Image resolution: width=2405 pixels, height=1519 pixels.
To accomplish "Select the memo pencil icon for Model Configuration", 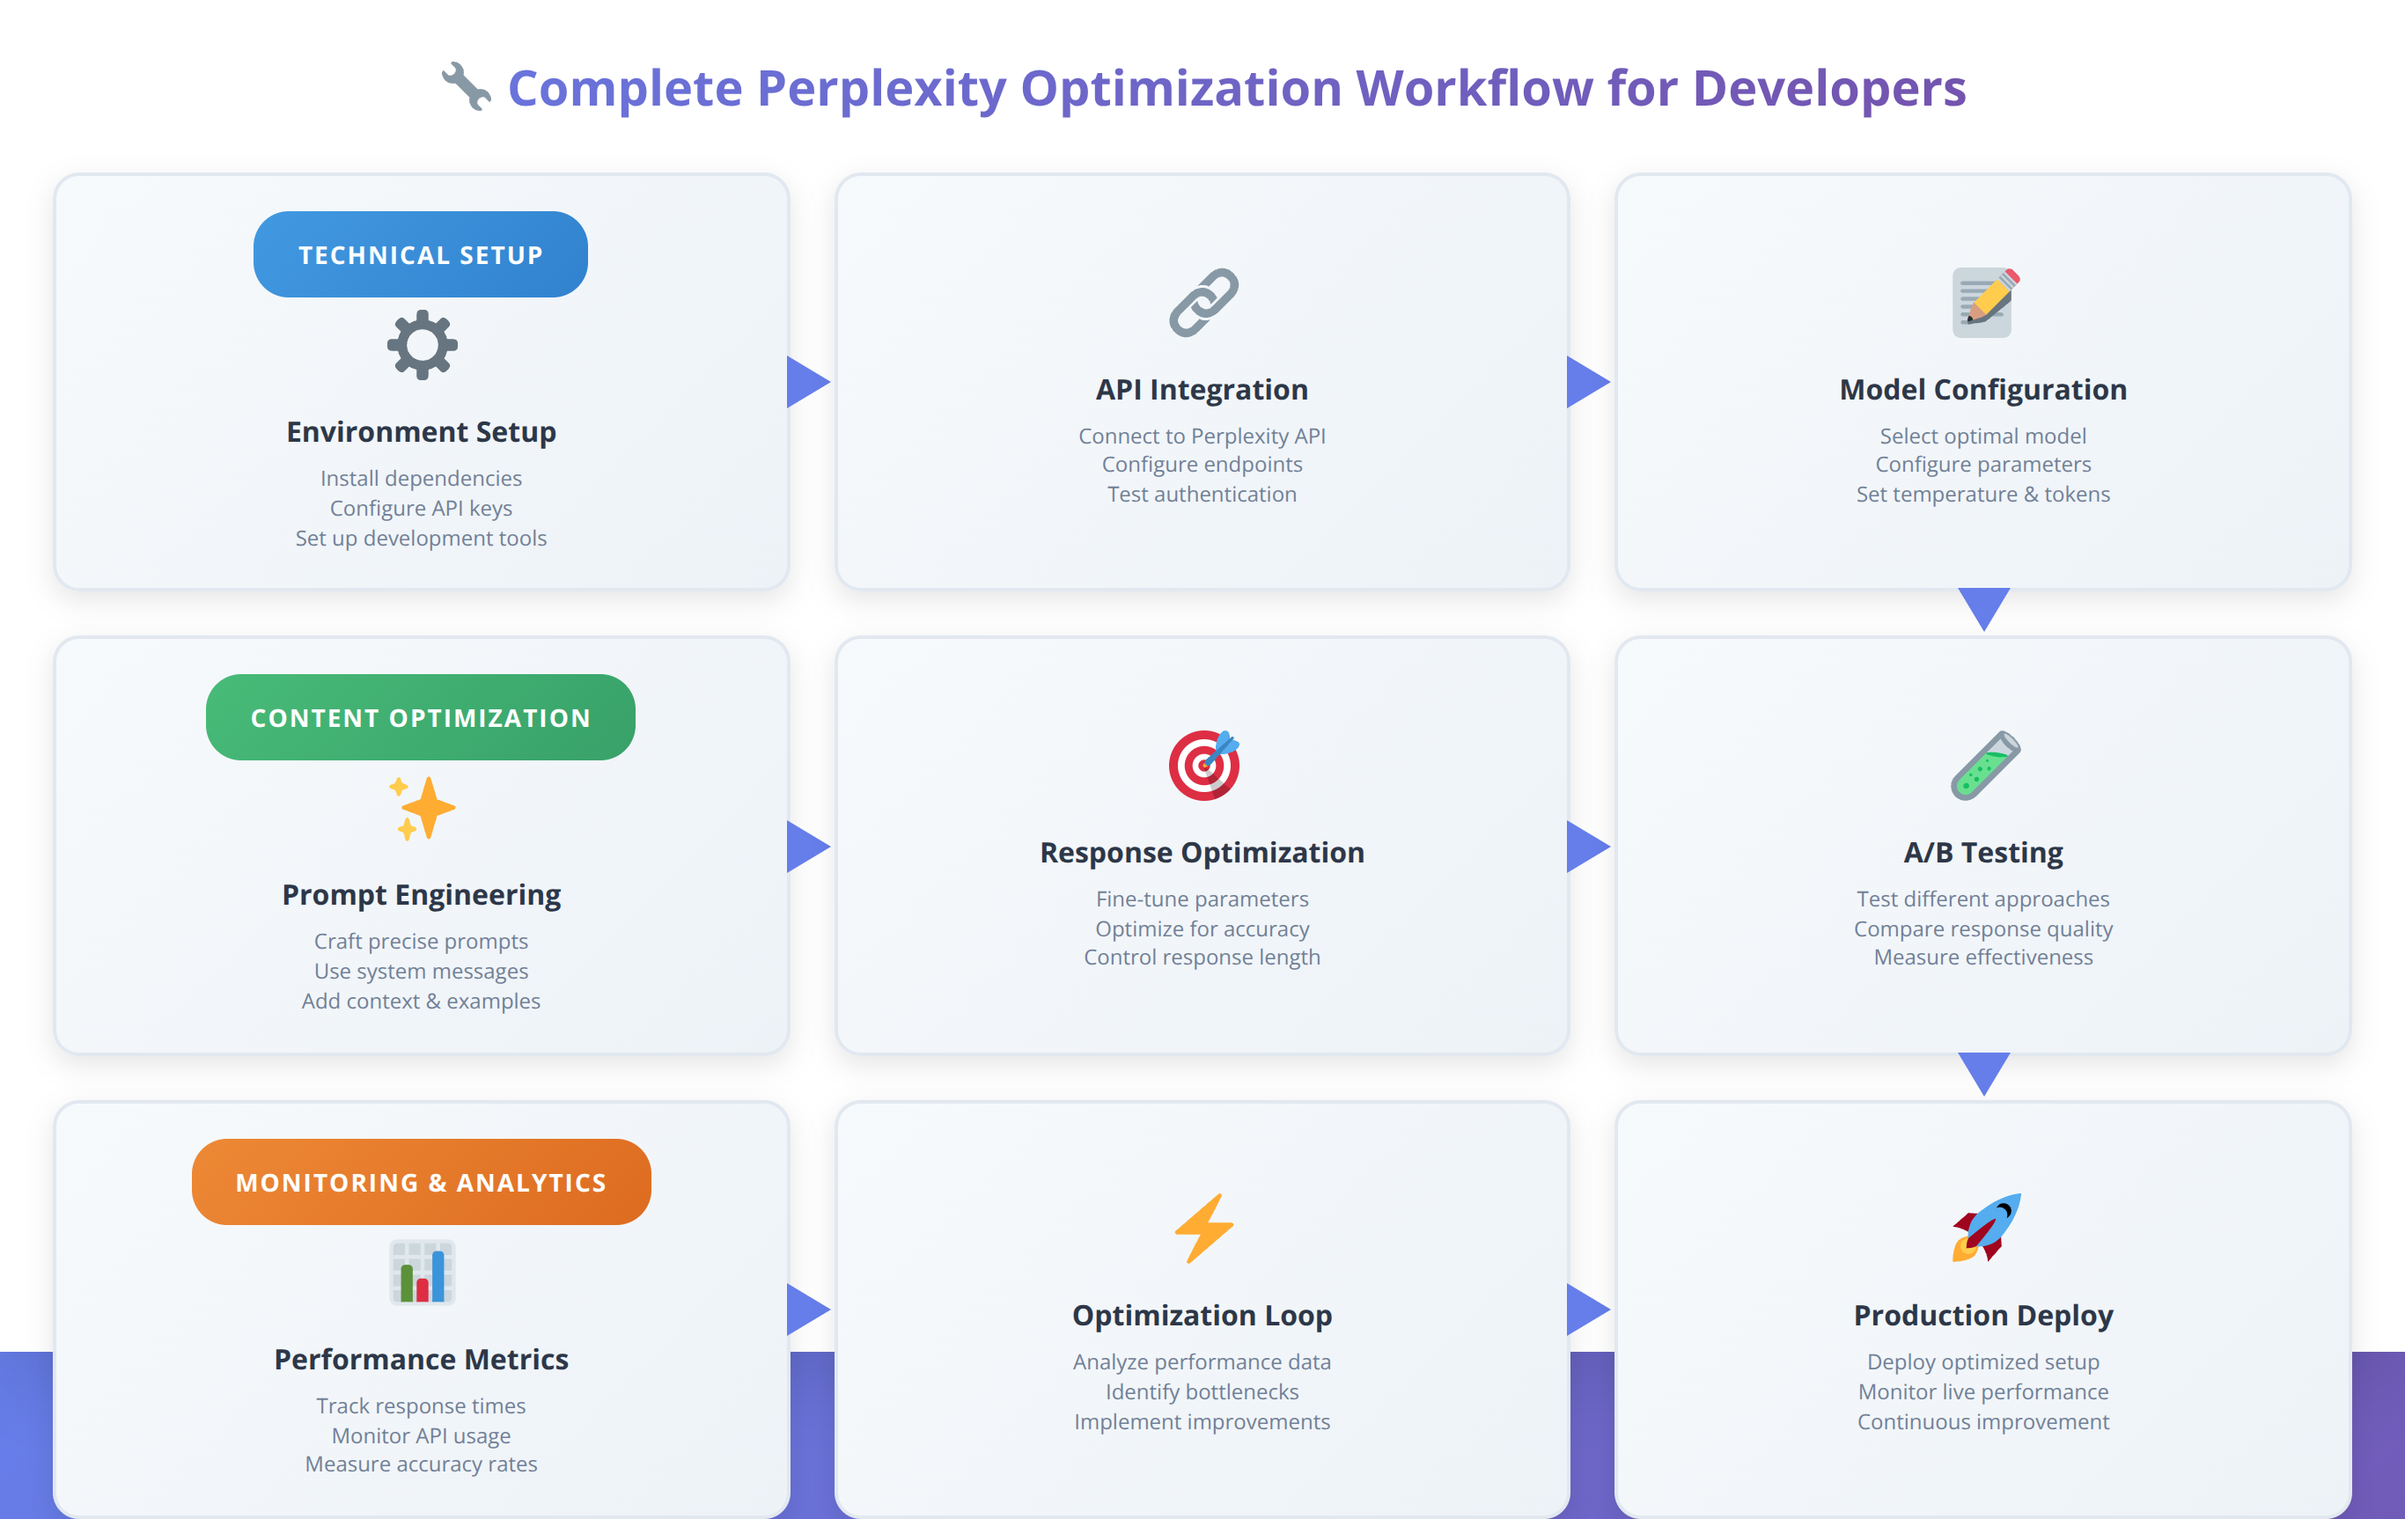I will pos(1983,303).
